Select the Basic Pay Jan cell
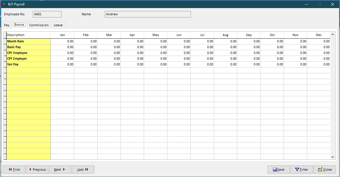 pyautogui.click(x=62, y=47)
